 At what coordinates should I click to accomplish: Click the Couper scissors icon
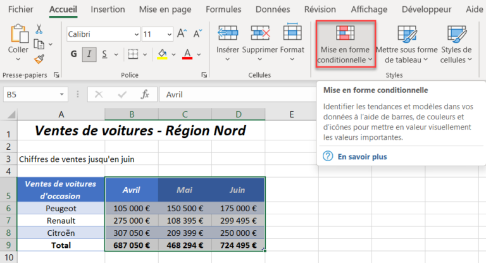pos(39,30)
